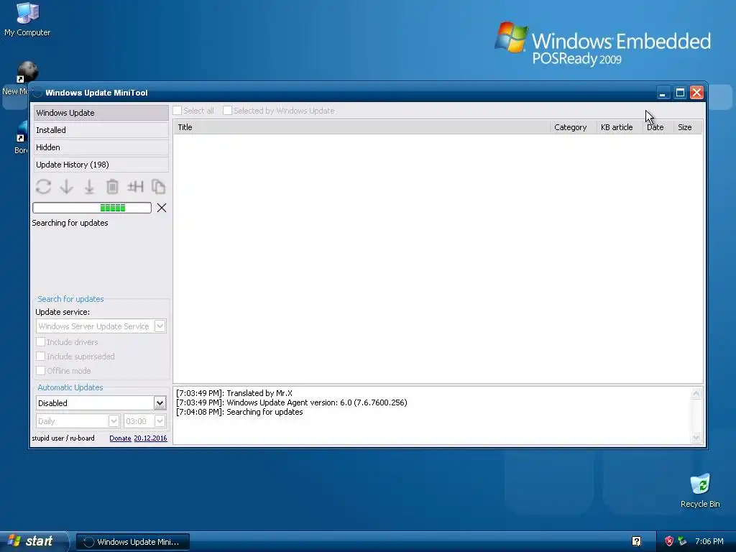Image resolution: width=736 pixels, height=552 pixels.
Task: Enable the Include drivers checkbox
Action: tap(41, 341)
